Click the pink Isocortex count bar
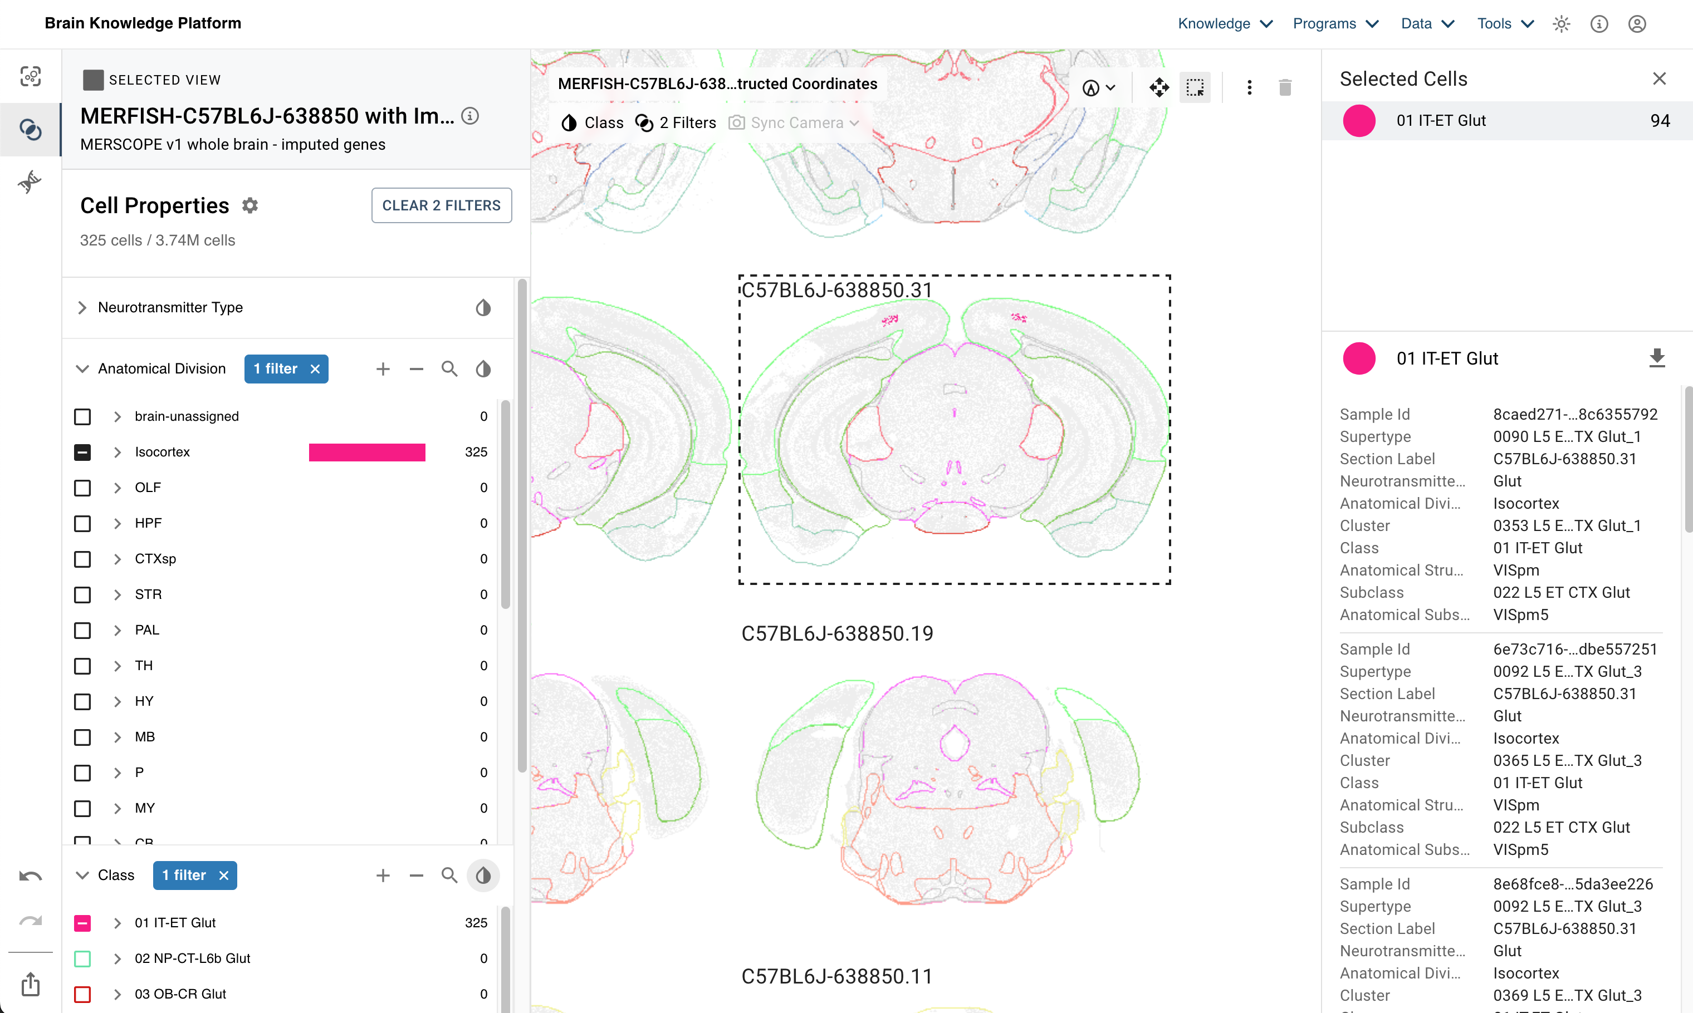Screen dimensions: 1693x1013 click(367, 453)
